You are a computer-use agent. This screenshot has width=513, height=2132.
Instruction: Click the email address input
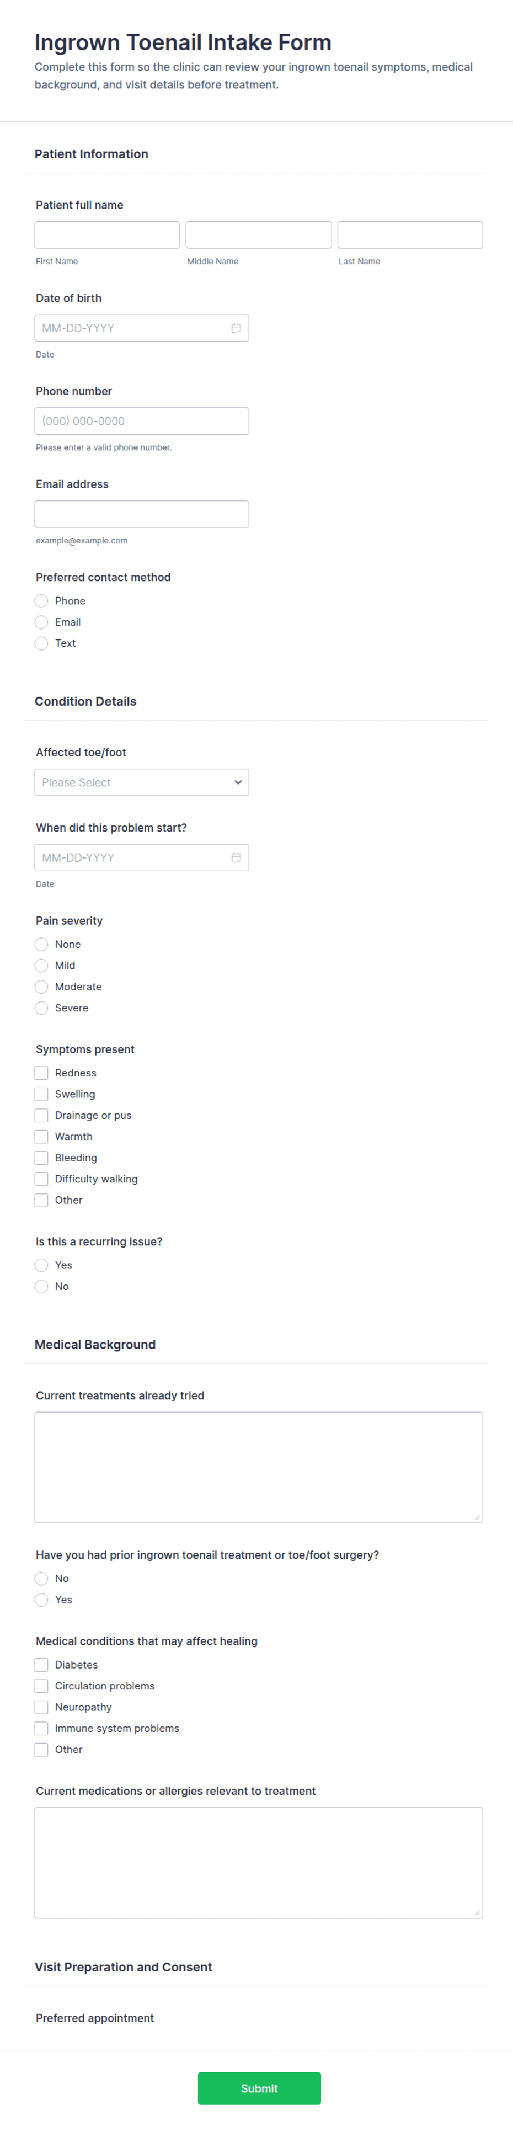point(141,514)
